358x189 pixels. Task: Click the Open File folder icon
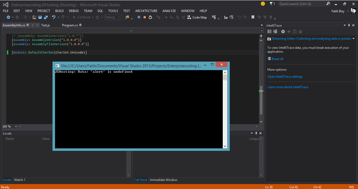coord(35,17)
